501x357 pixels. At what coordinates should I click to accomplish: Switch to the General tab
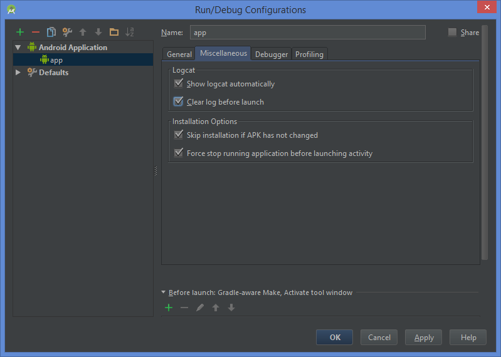click(179, 54)
